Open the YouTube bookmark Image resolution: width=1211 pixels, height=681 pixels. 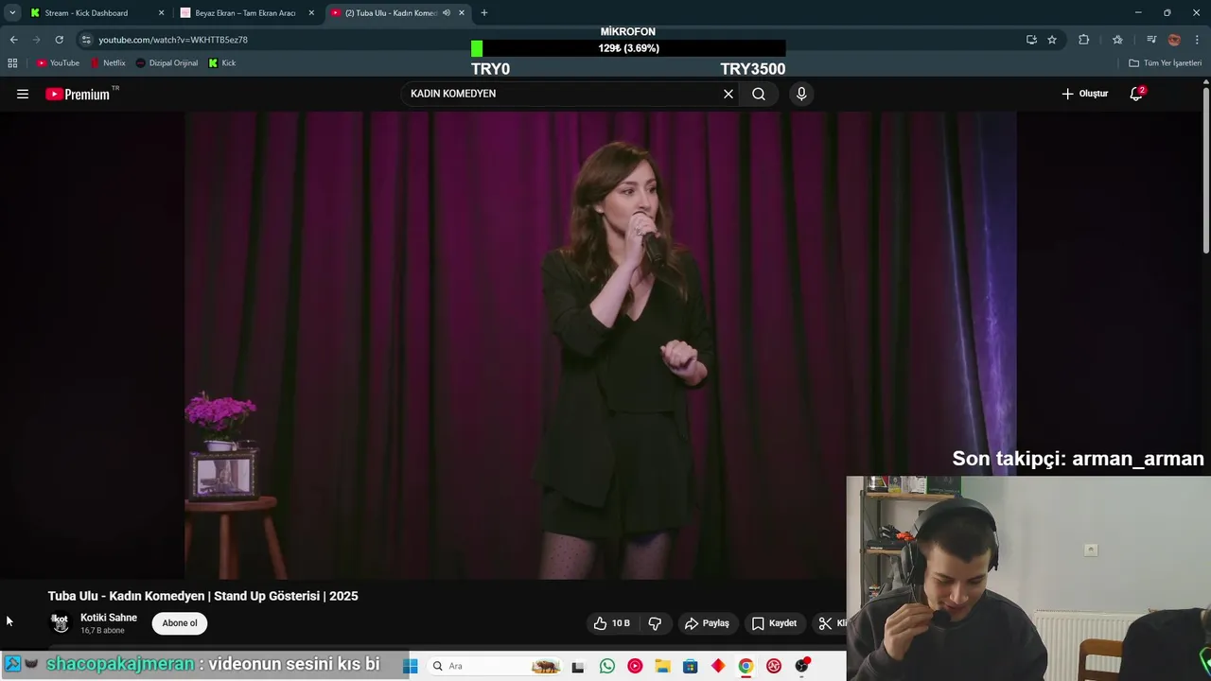58,63
